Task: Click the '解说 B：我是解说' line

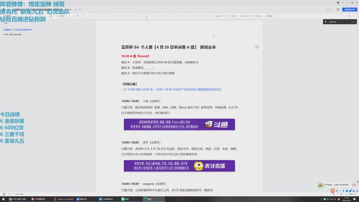Action: coord(137,68)
